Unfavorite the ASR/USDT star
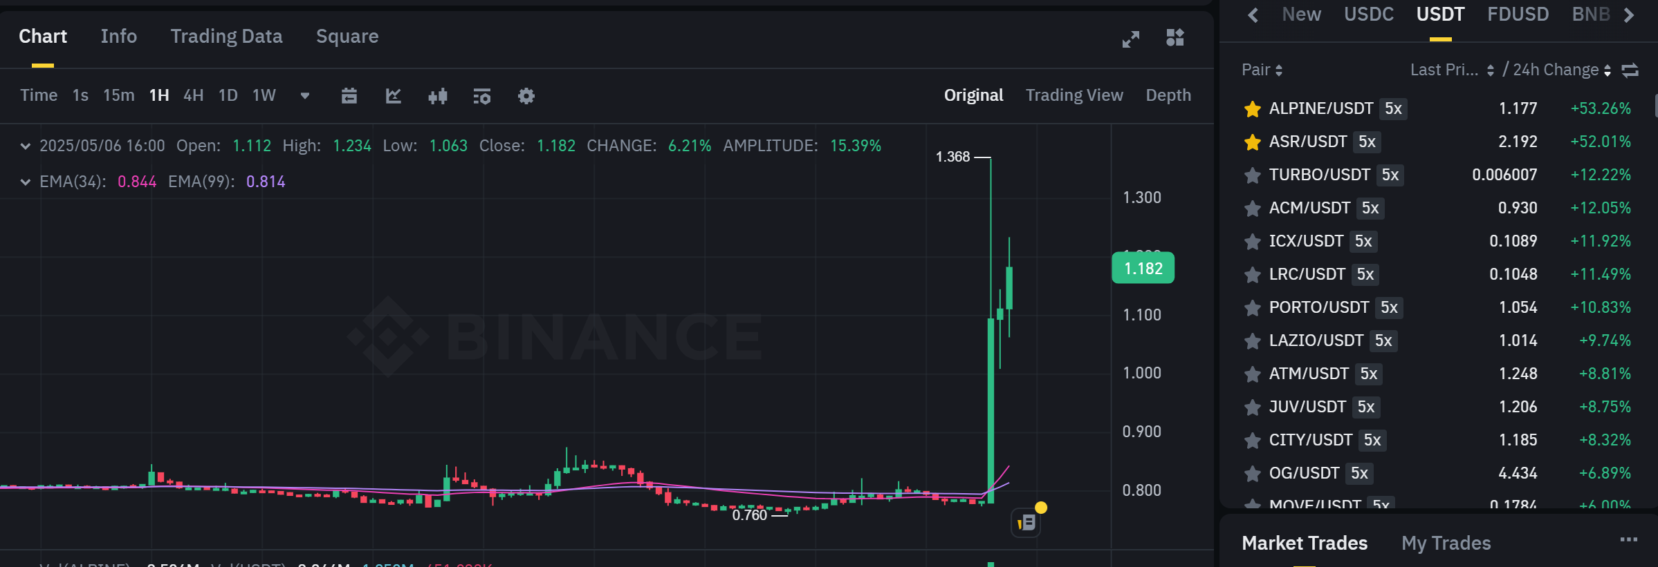The image size is (1658, 567). [1252, 142]
